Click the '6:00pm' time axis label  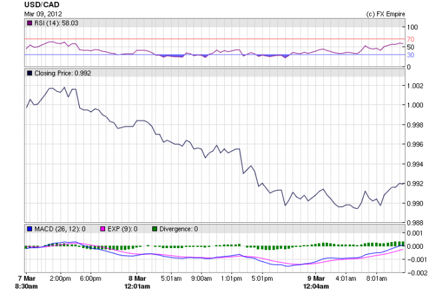pos(90,279)
